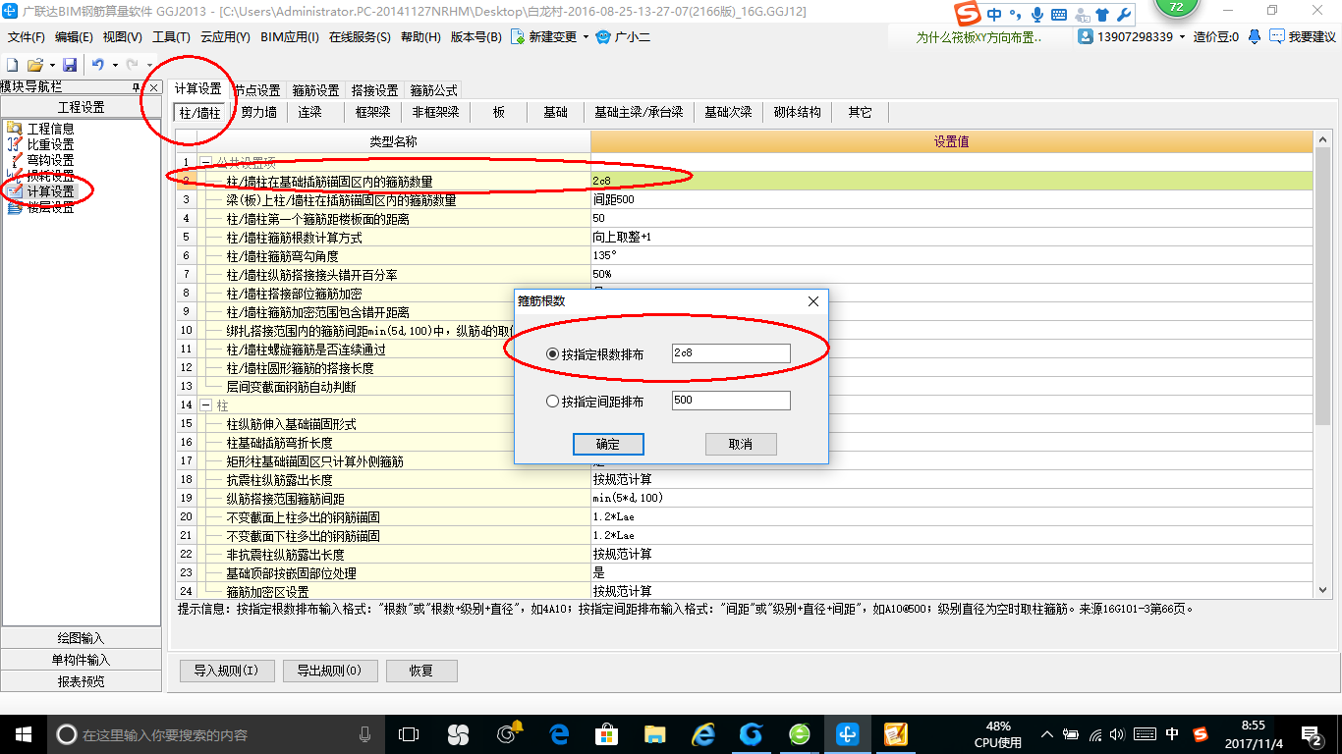Viewport: 1342px width, 754px height.
Task: Click the Sogou wrench toolbox icon
Action: 1124,15
